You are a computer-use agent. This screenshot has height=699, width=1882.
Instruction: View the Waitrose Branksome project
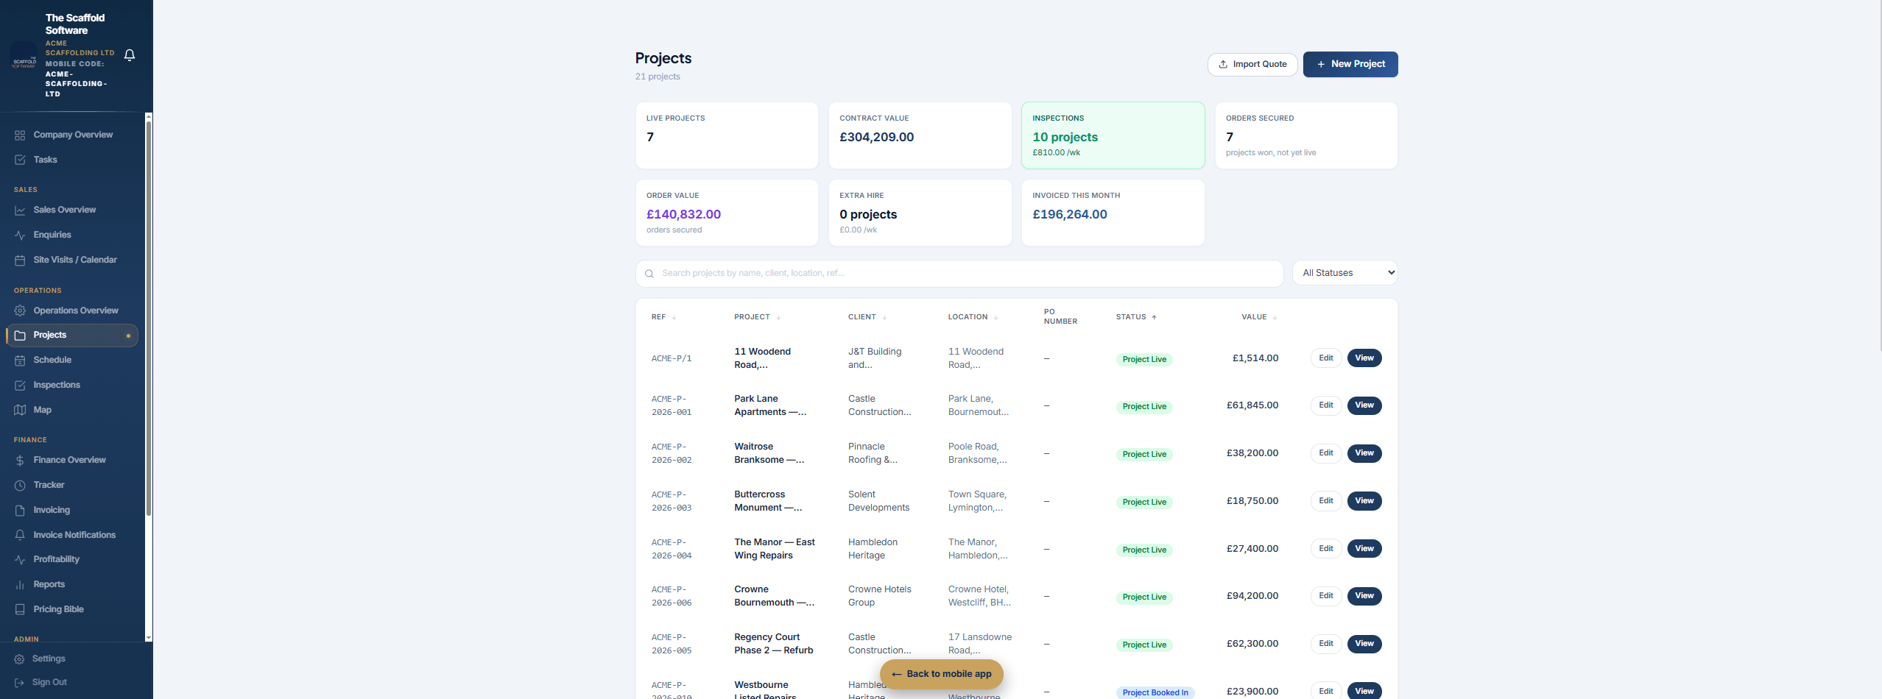point(1364,453)
